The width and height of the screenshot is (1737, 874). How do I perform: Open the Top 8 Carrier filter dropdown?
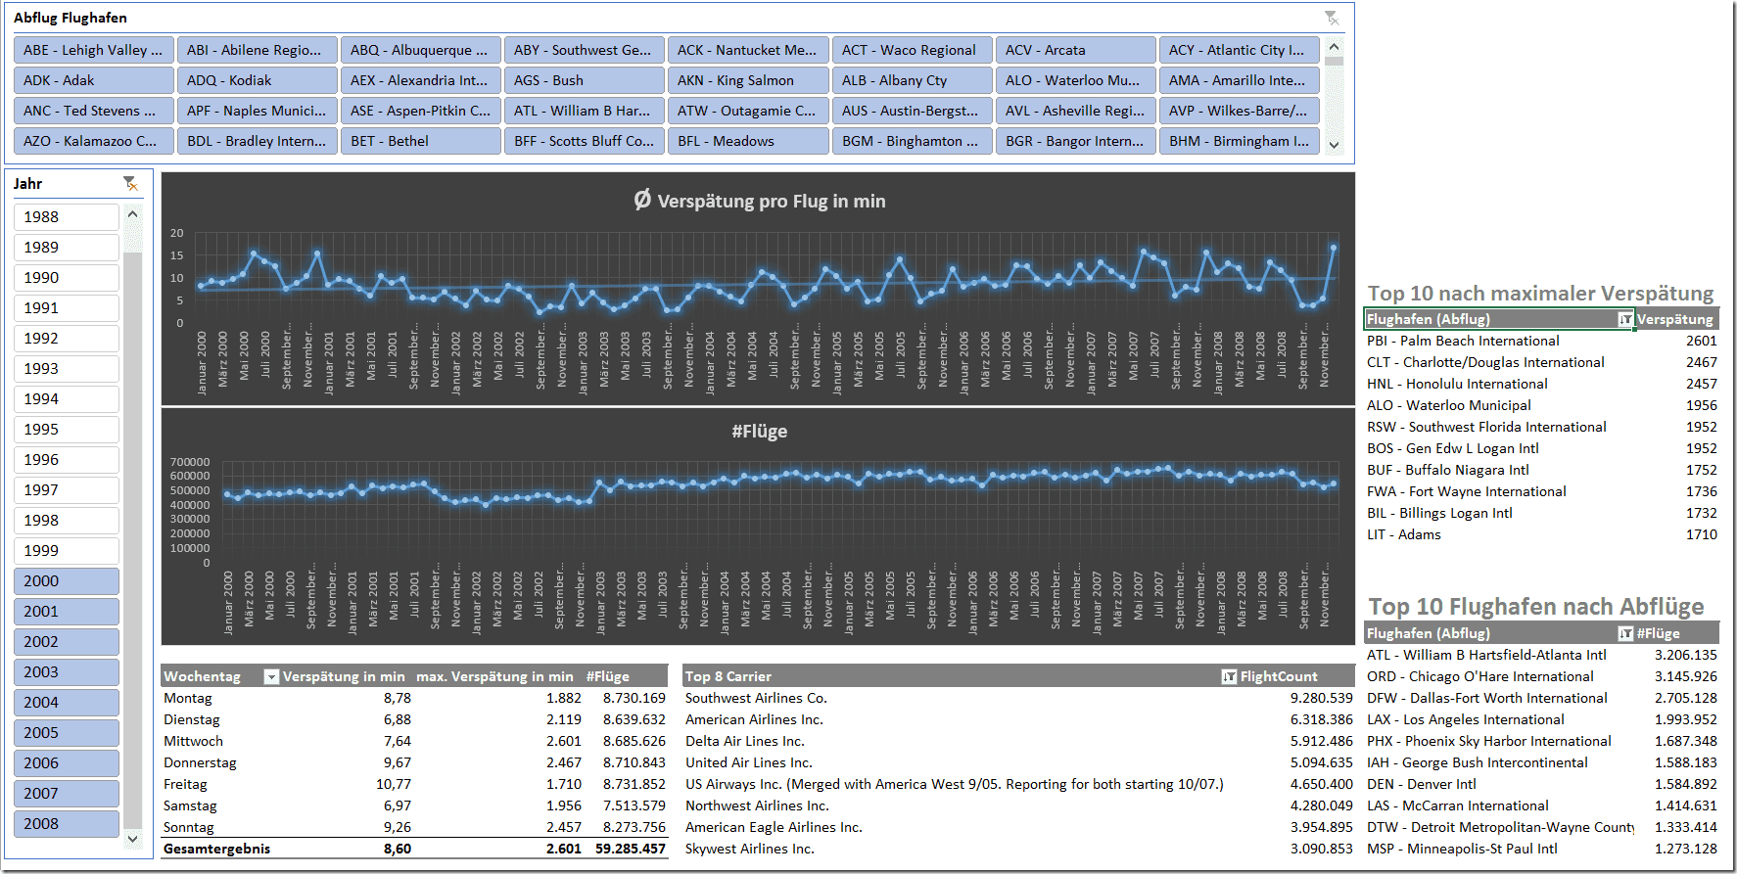(x=1229, y=677)
